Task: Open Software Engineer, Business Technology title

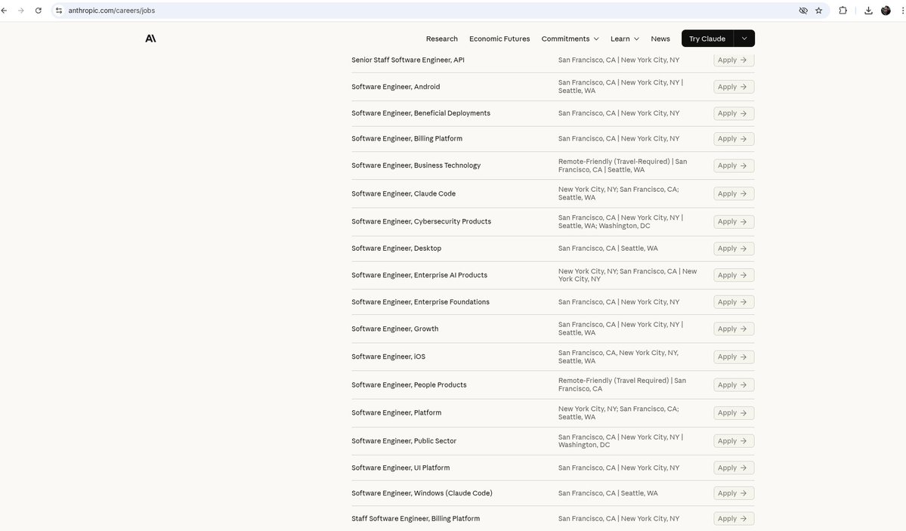Action: 416,165
